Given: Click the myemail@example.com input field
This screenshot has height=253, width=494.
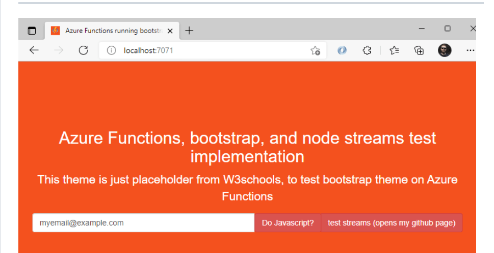Looking at the screenshot, I should [143, 223].
